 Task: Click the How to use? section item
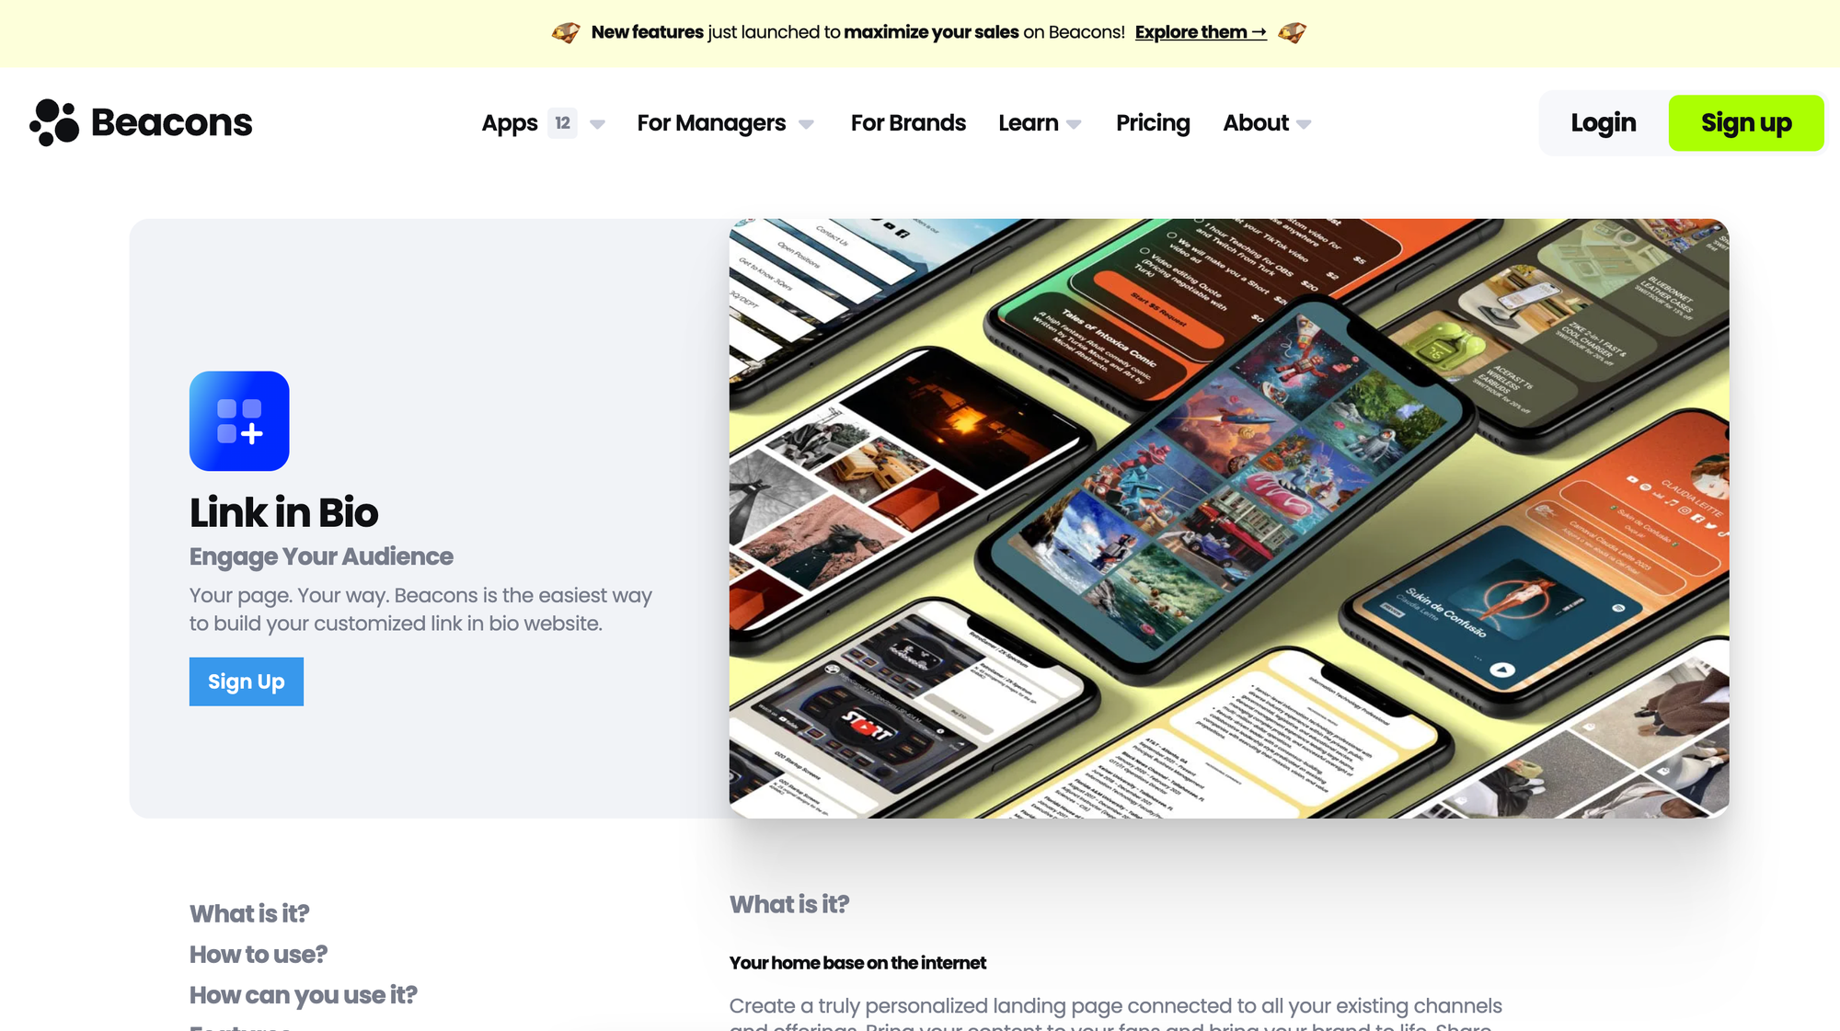coord(258,954)
